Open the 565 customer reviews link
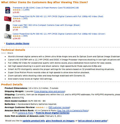The height and width of the screenshot is (124, 120). (x=59, y=107)
